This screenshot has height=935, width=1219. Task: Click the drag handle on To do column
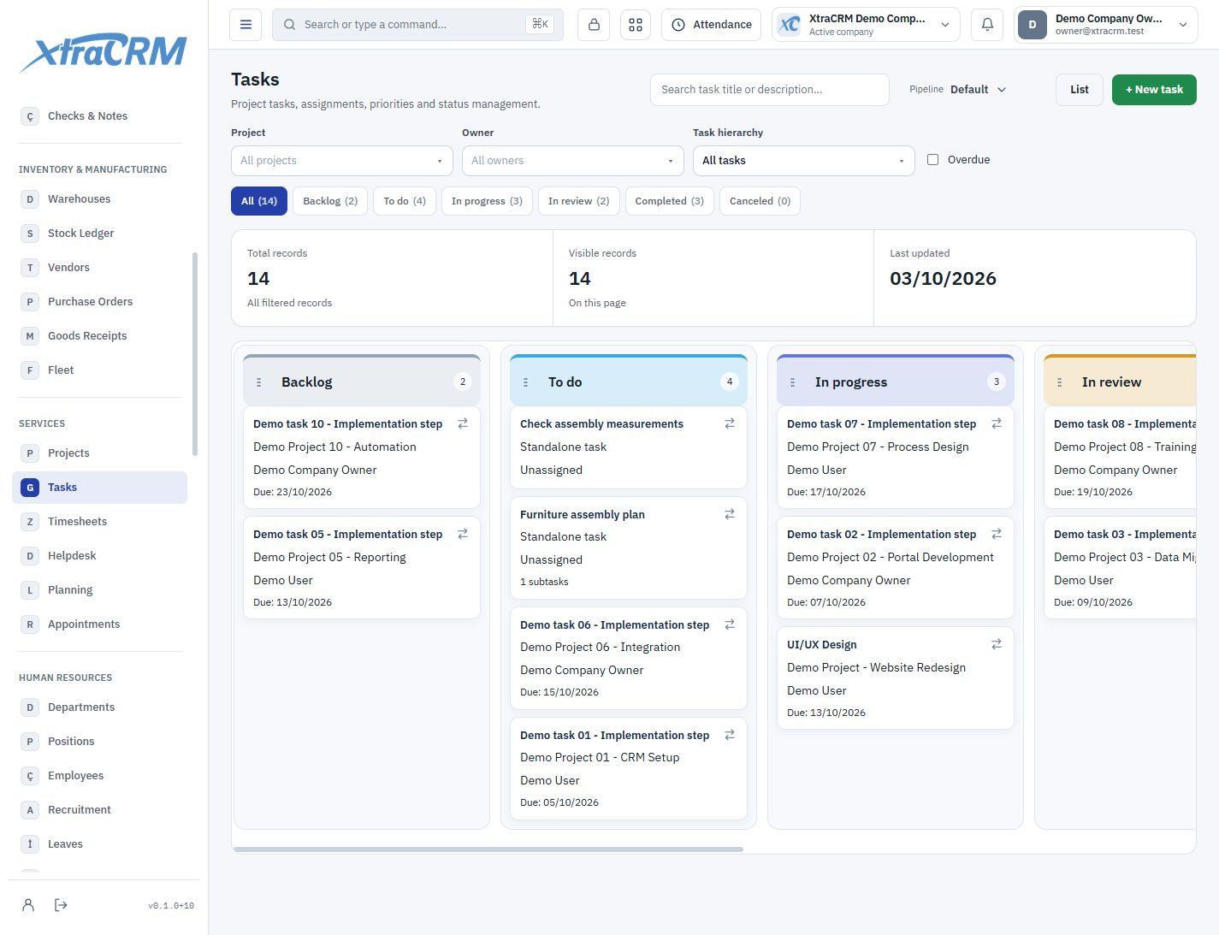click(x=526, y=382)
